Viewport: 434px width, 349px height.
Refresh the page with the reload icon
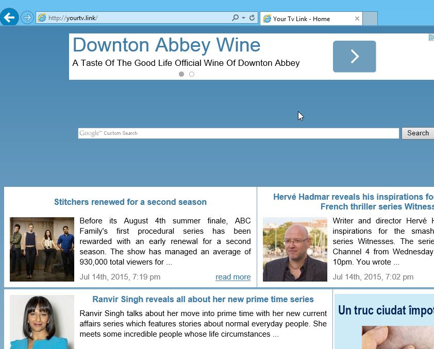pos(252,18)
